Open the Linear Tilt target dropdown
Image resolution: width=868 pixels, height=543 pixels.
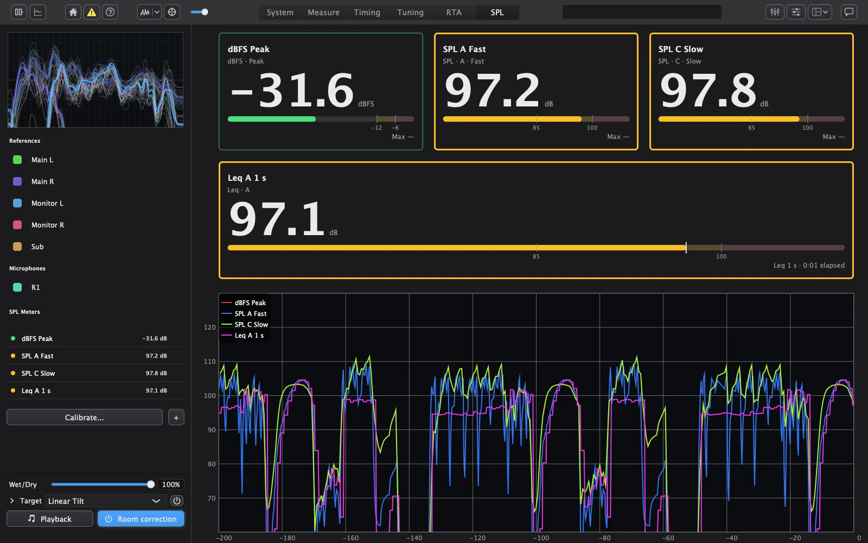tap(105, 501)
